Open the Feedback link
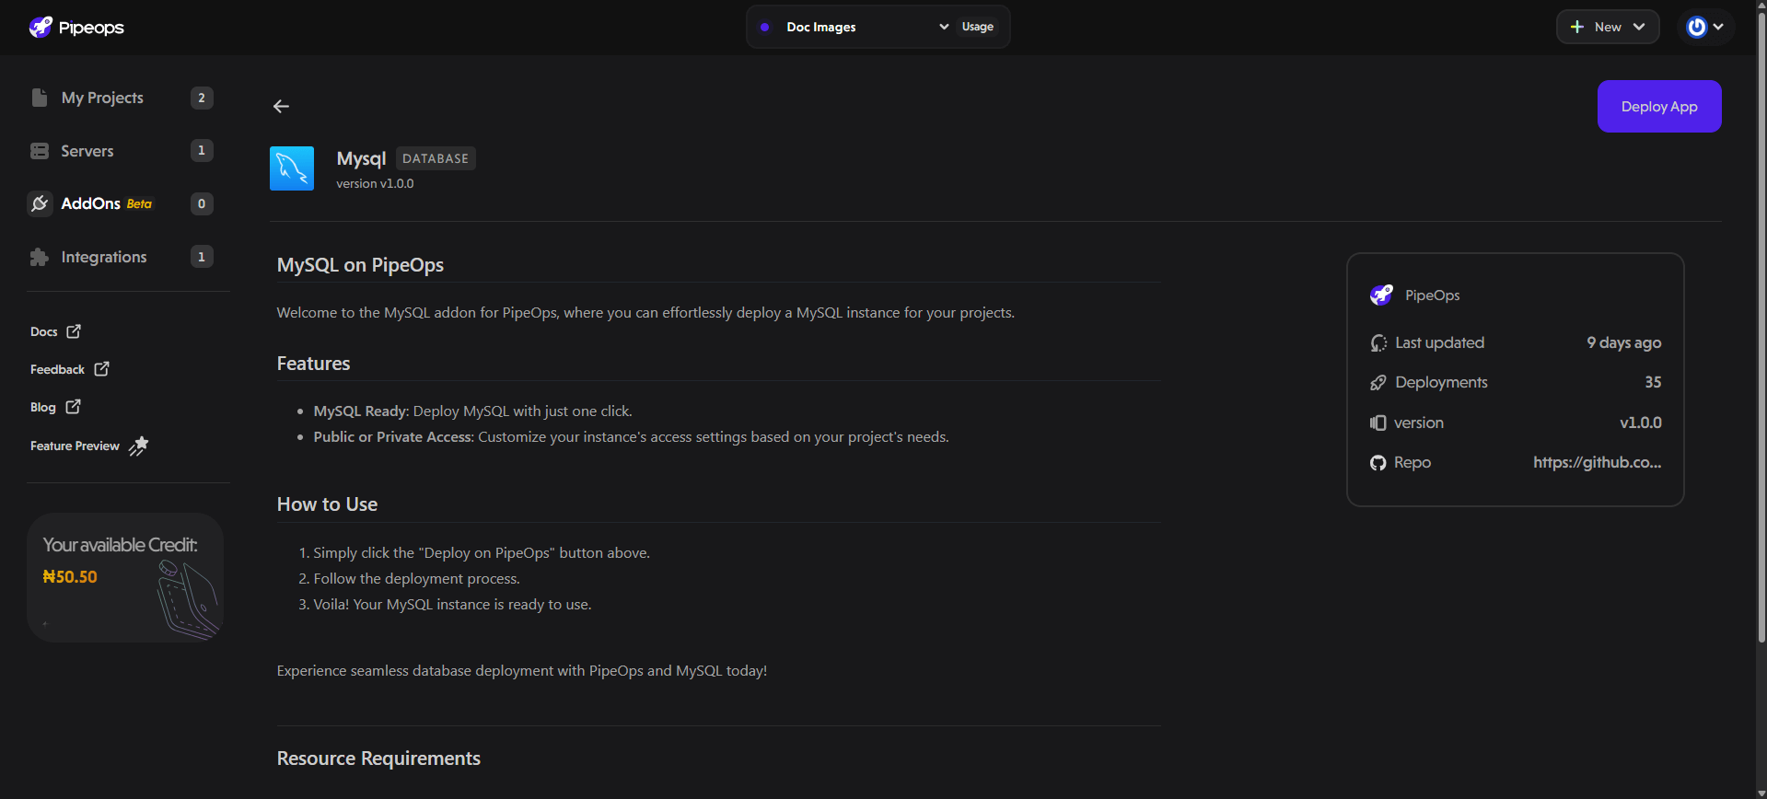This screenshot has height=799, width=1767. (x=70, y=369)
